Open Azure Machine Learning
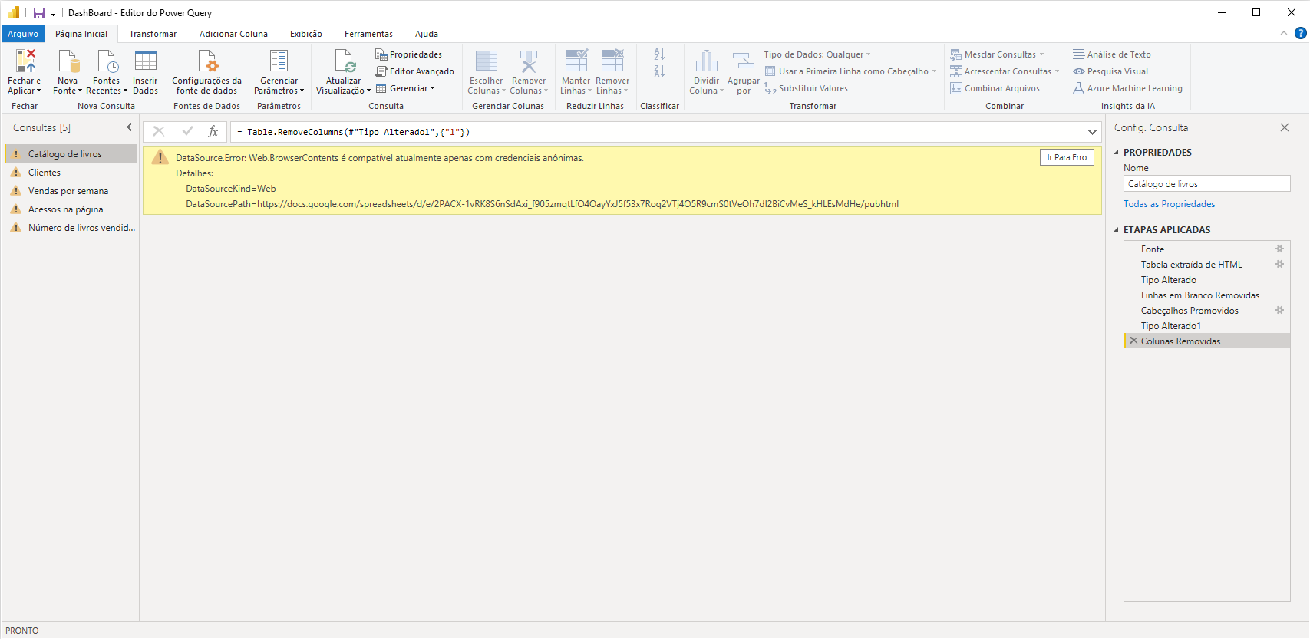The width and height of the screenshot is (1310, 639). [1127, 88]
